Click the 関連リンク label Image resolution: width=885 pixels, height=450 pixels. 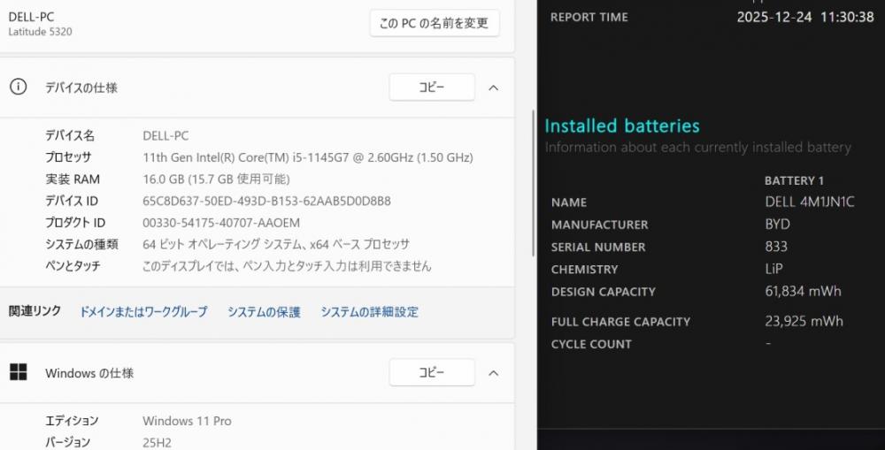click(35, 311)
